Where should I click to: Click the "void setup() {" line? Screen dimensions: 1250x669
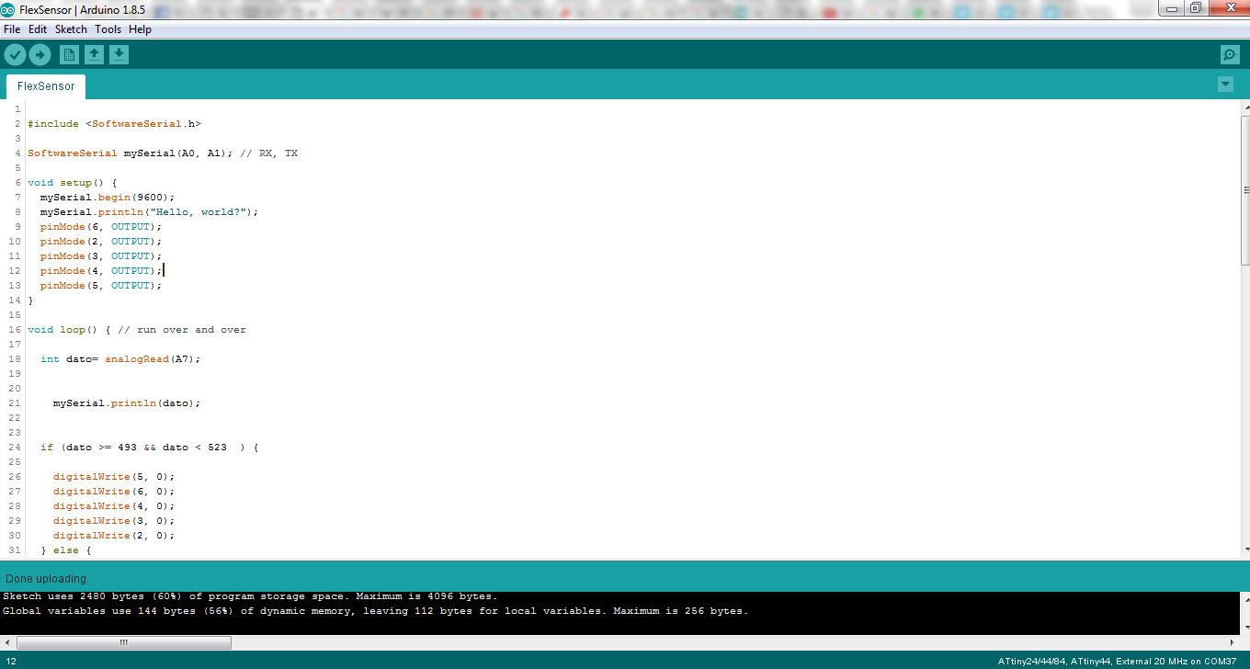73,183
